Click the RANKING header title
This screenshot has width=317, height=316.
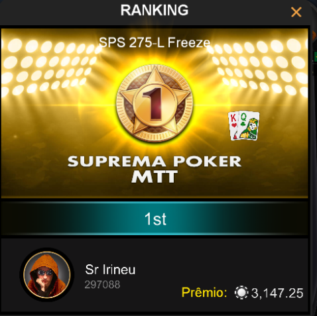pyautogui.click(x=155, y=10)
